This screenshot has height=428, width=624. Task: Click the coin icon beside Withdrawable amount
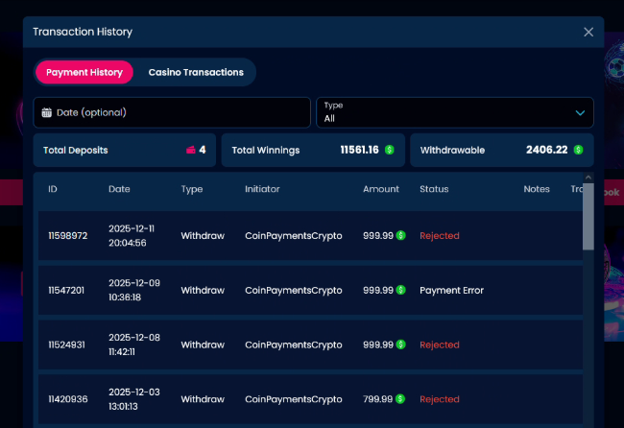pos(578,150)
